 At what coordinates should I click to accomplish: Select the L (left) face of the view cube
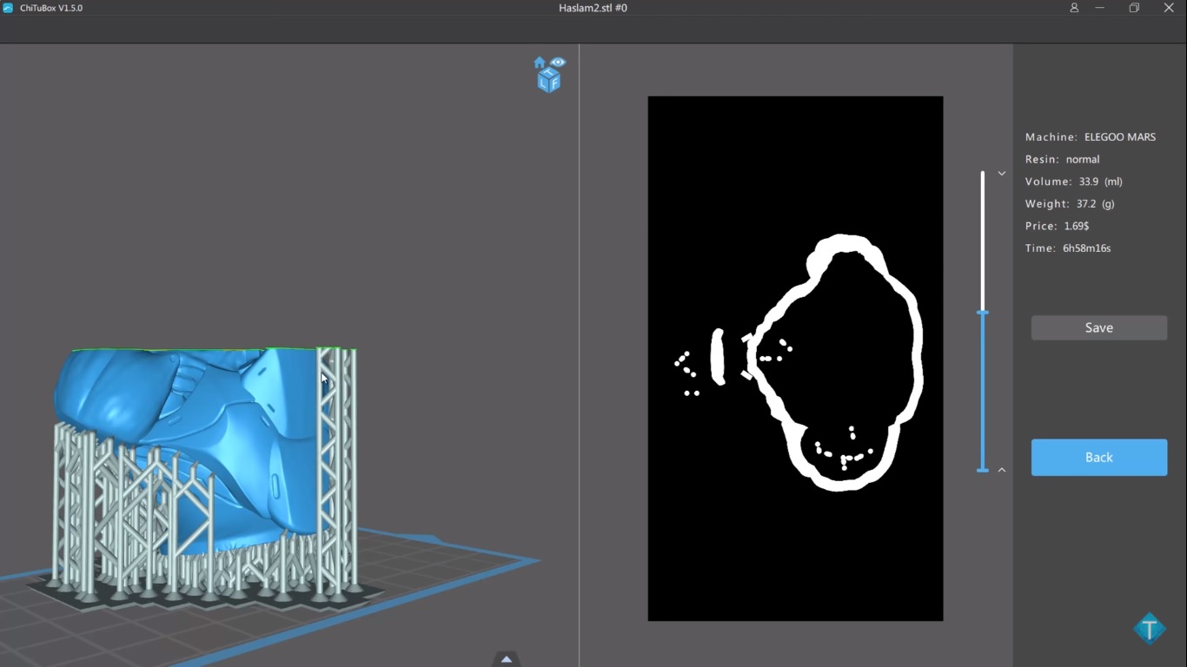(x=544, y=84)
